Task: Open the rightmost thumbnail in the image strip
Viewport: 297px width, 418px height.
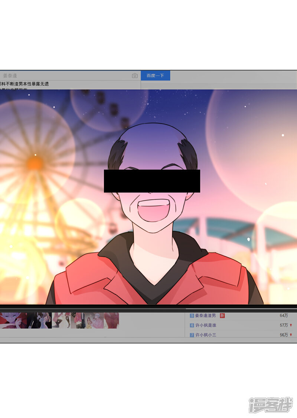Action: click(111, 320)
